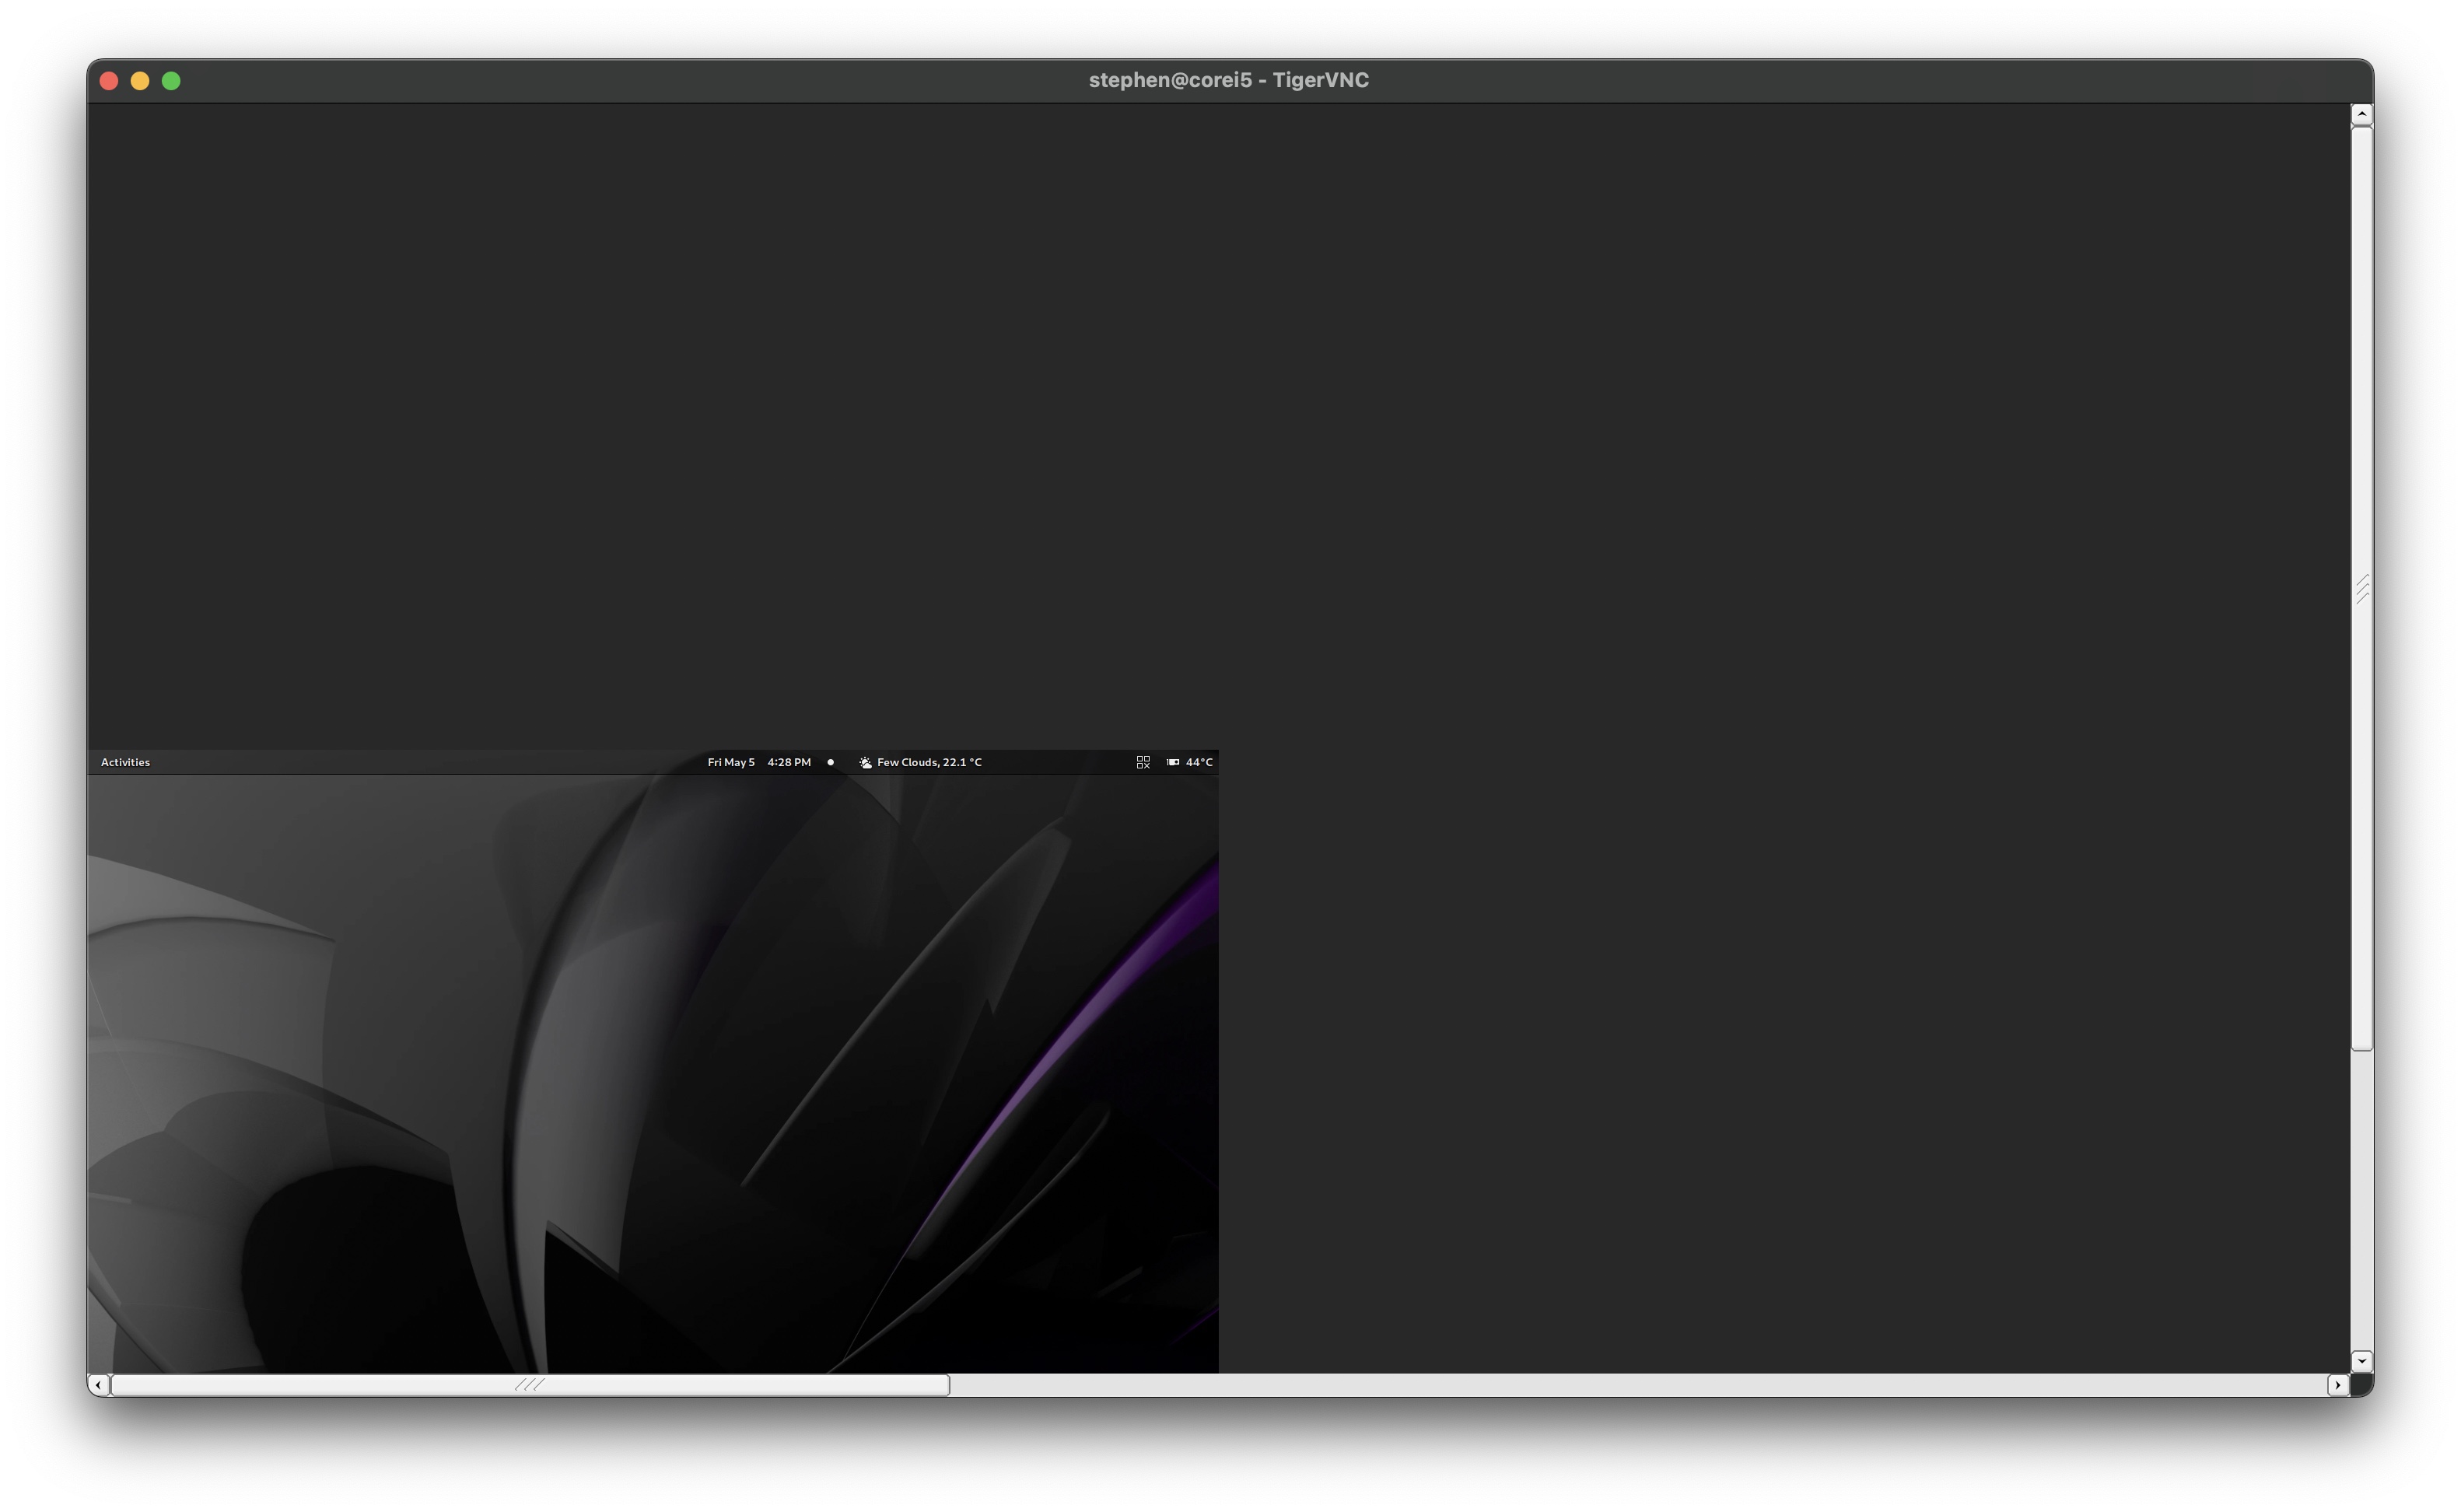Open the 44°C sensor readout menu

coord(1199,763)
